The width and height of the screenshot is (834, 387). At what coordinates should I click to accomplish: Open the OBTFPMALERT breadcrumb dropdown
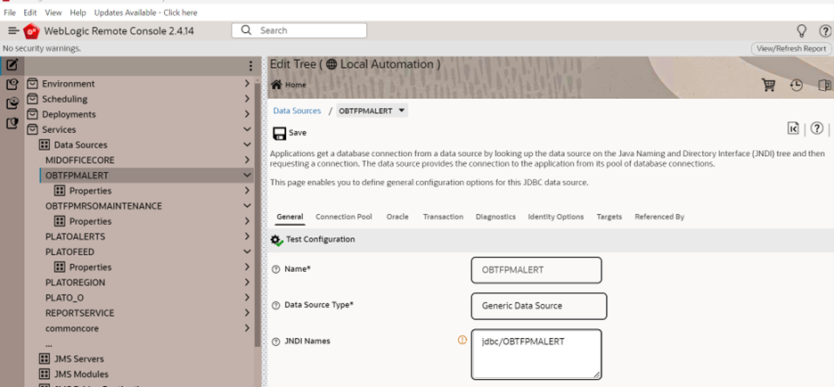coord(402,111)
